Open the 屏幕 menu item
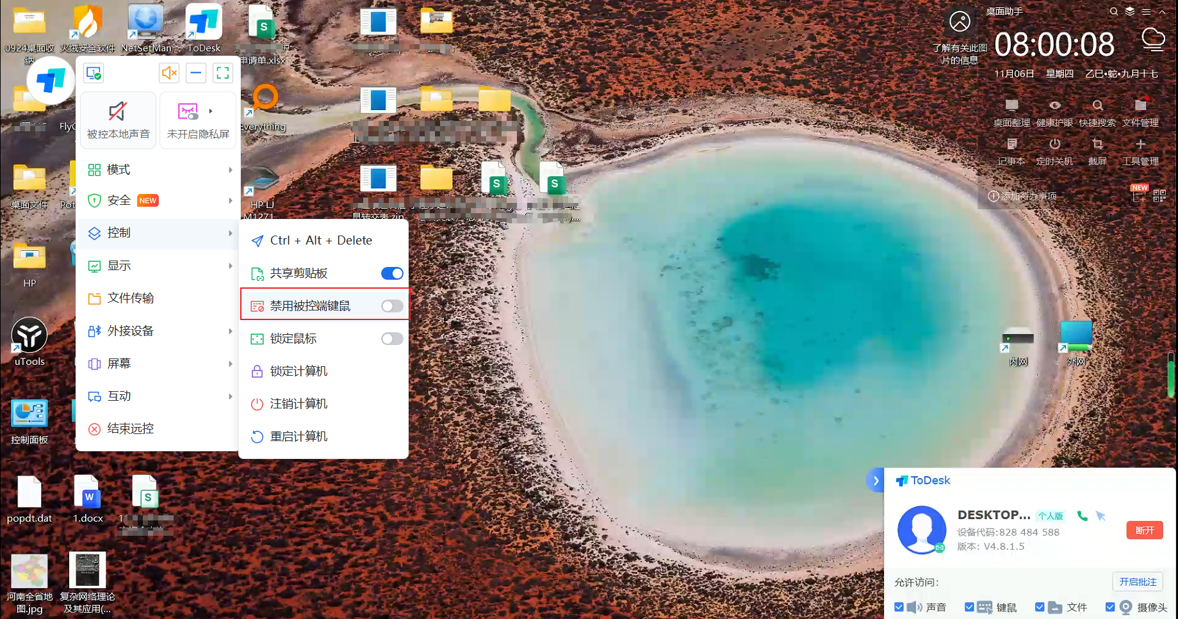 [158, 364]
